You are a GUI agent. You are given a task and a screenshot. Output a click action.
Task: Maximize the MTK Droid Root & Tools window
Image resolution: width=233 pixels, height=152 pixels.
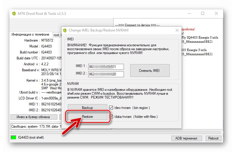pyautogui.click(x=203, y=14)
